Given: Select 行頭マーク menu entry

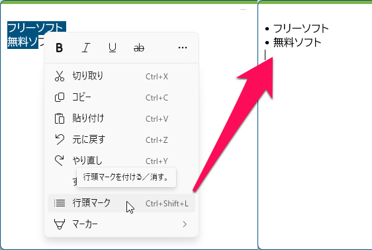Looking at the screenshot, I should click(121, 203).
